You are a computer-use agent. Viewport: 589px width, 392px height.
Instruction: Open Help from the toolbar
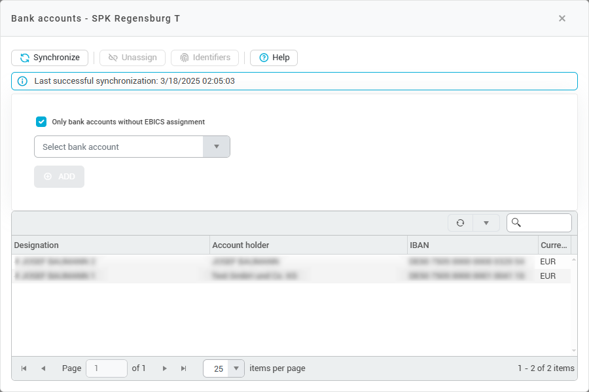tap(274, 58)
